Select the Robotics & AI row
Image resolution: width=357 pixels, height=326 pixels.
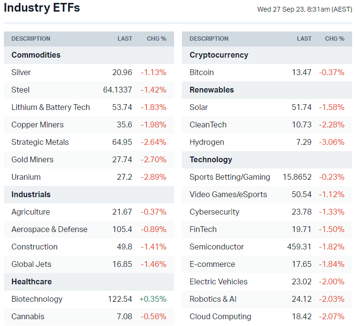coord(213,299)
